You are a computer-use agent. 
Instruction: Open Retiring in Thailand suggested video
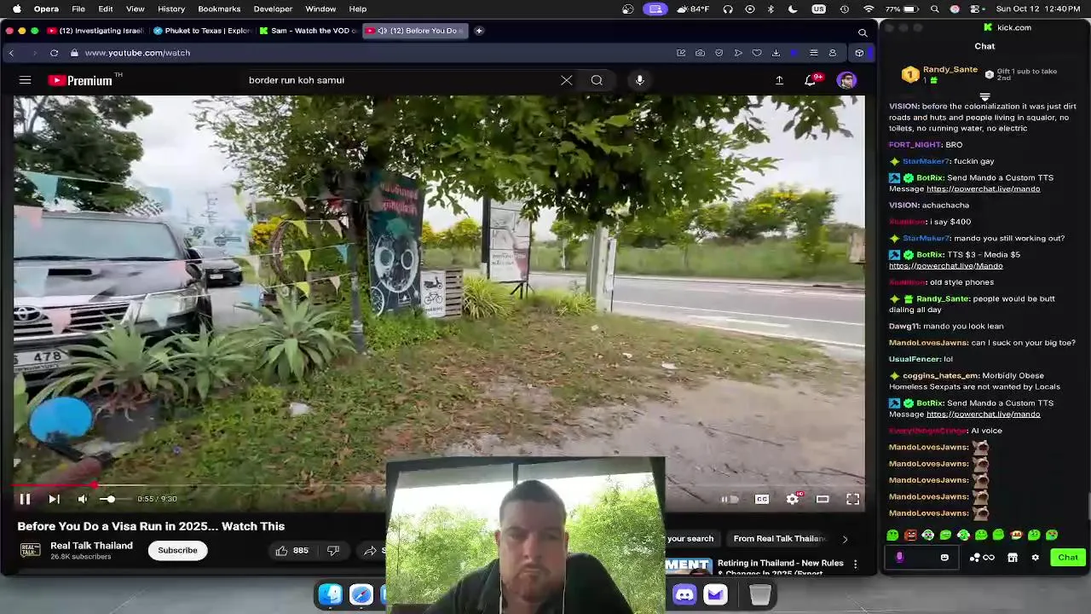click(780, 567)
